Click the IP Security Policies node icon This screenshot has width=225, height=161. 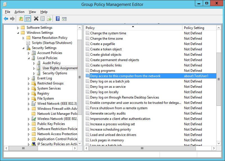tap(34, 144)
